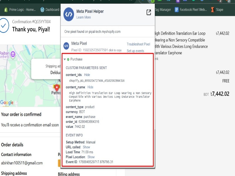
Task: Click the Your order is confirmed heading
Action: coord(21,114)
